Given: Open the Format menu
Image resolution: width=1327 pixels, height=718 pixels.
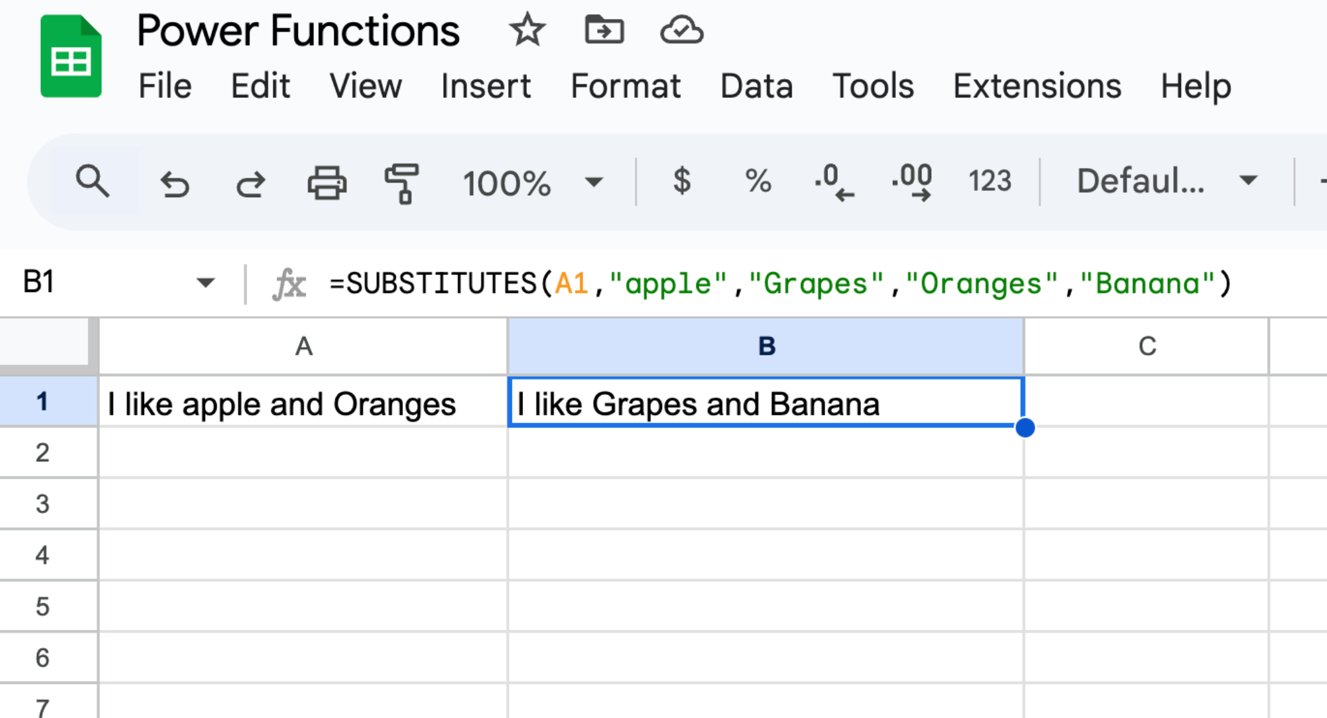Looking at the screenshot, I should tap(625, 86).
